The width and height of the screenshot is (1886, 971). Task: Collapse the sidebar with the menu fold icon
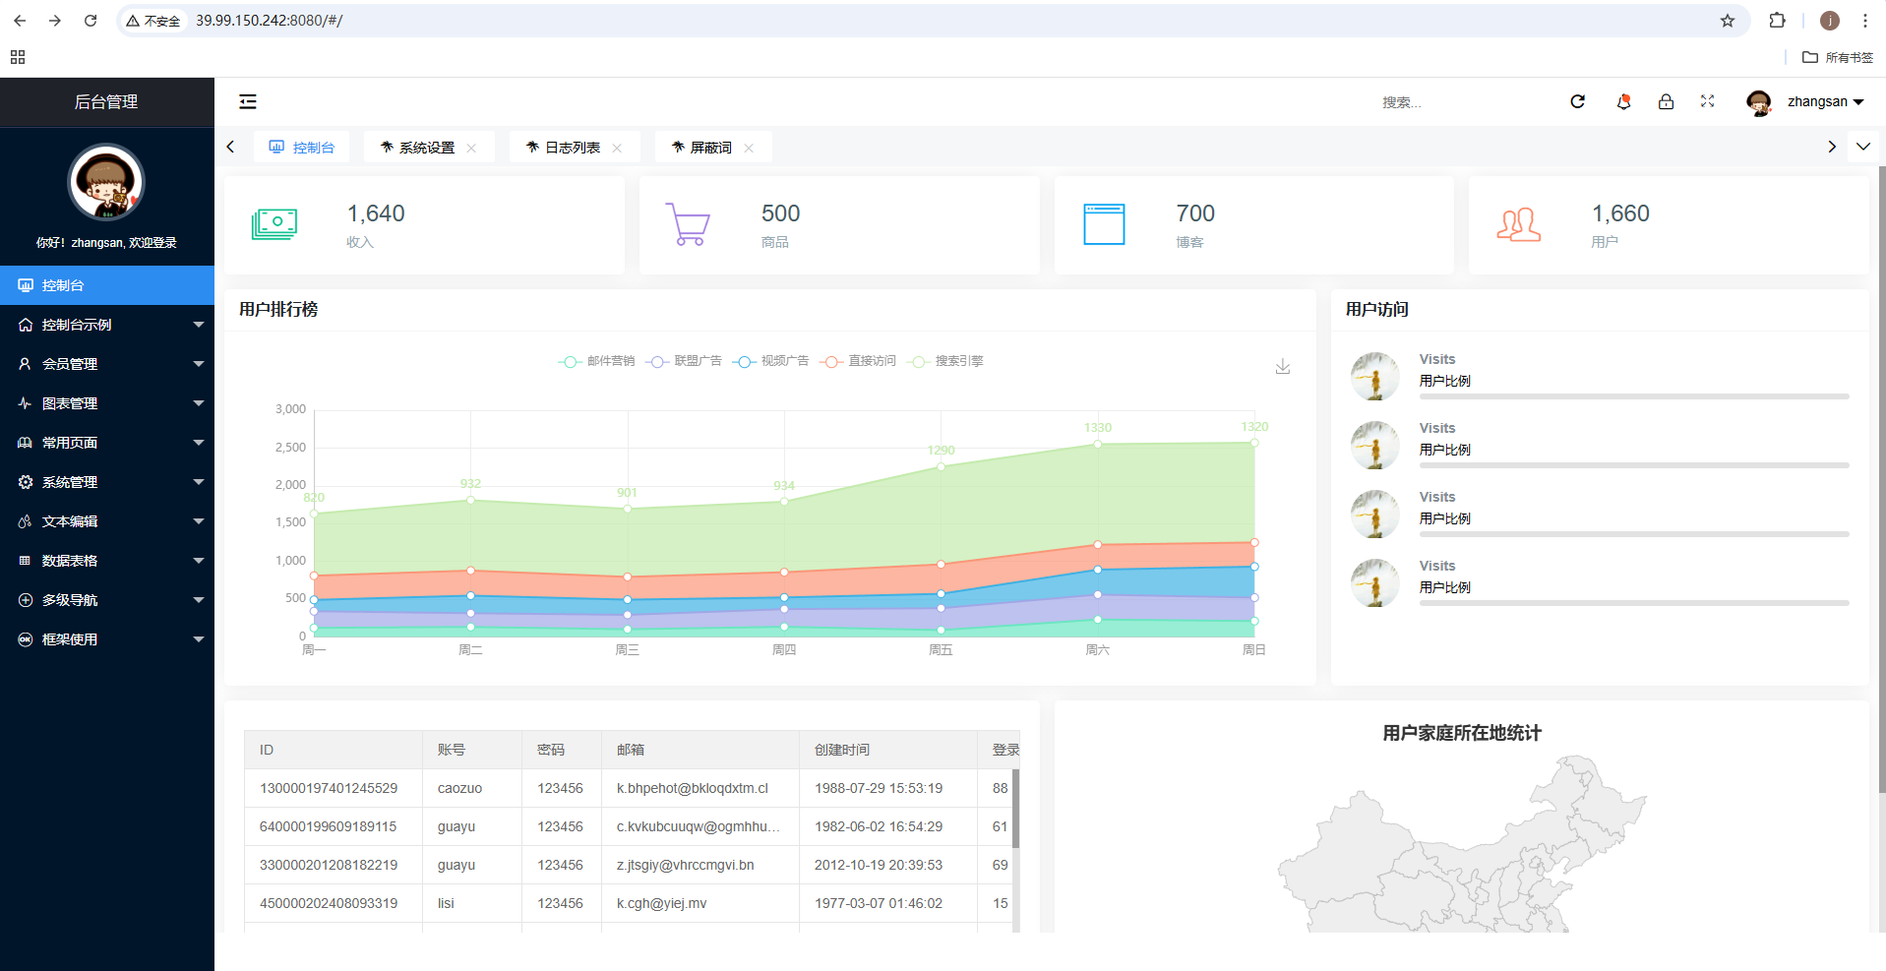248,101
